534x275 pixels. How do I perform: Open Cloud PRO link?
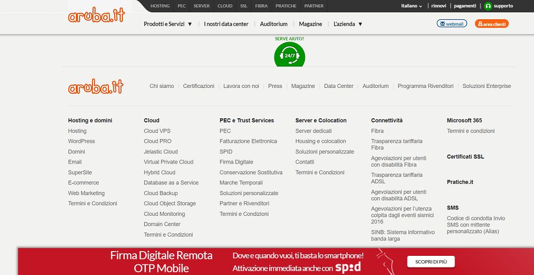click(158, 141)
